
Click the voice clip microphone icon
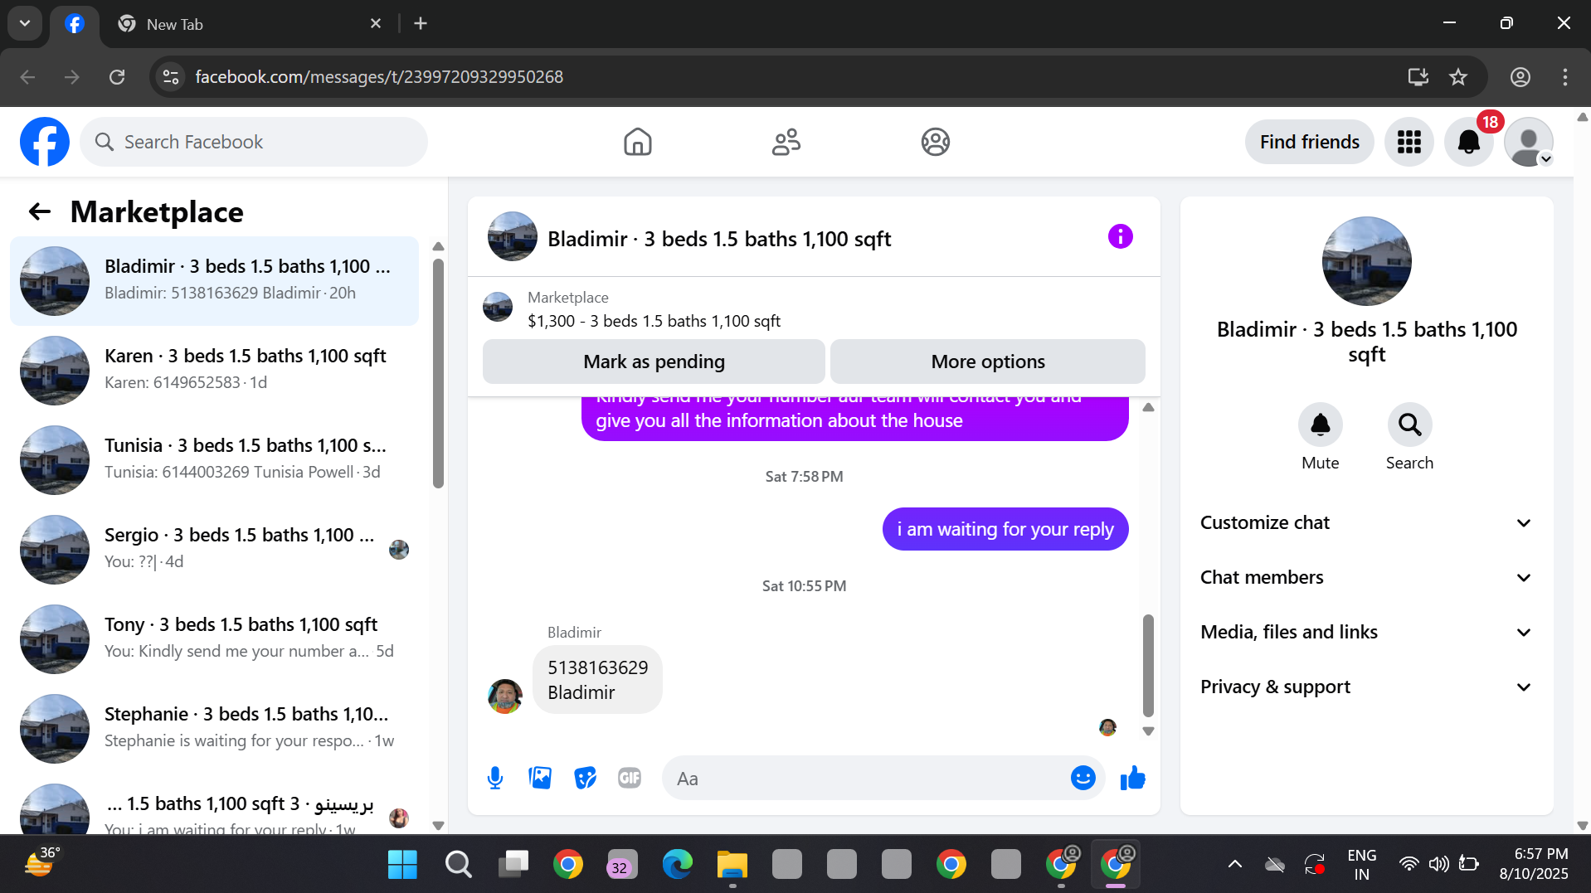coord(495,778)
